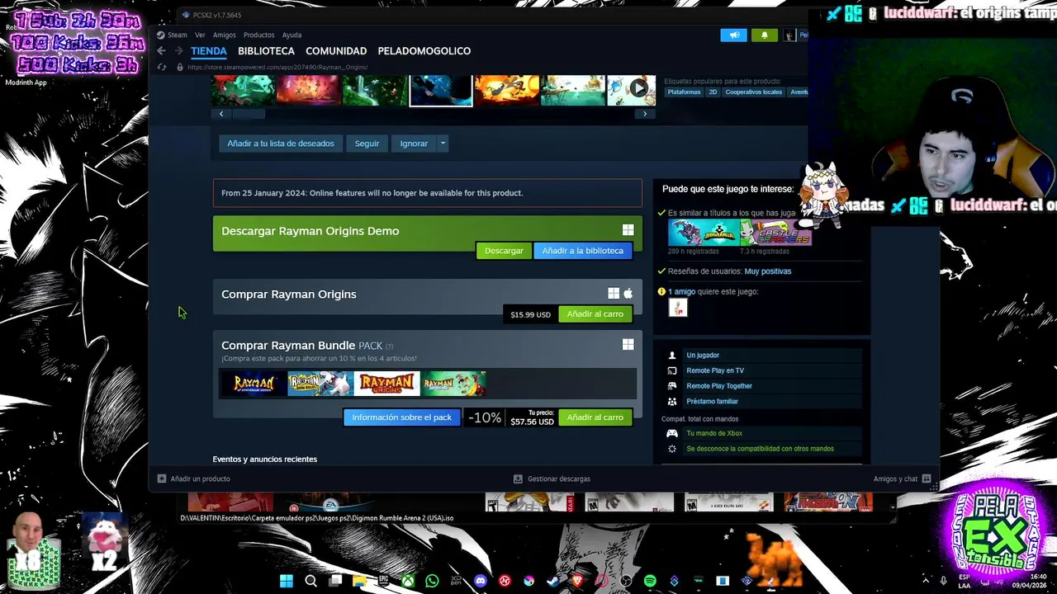Go forward with Steam's forward arrow

pyautogui.click(x=178, y=51)
